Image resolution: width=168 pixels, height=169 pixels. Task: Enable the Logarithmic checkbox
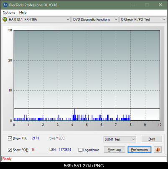coord(80,150)
